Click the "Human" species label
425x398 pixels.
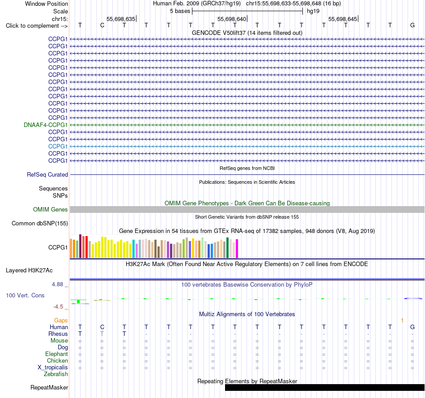(x=59, y=327)
